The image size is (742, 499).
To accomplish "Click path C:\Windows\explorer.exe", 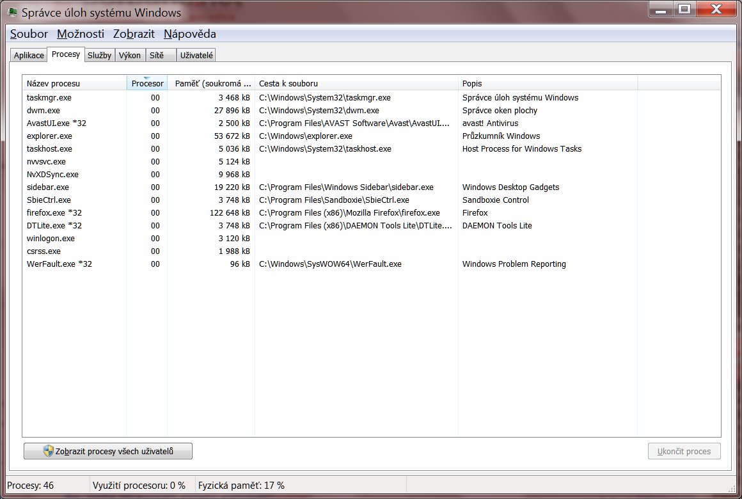I will 306,136.
